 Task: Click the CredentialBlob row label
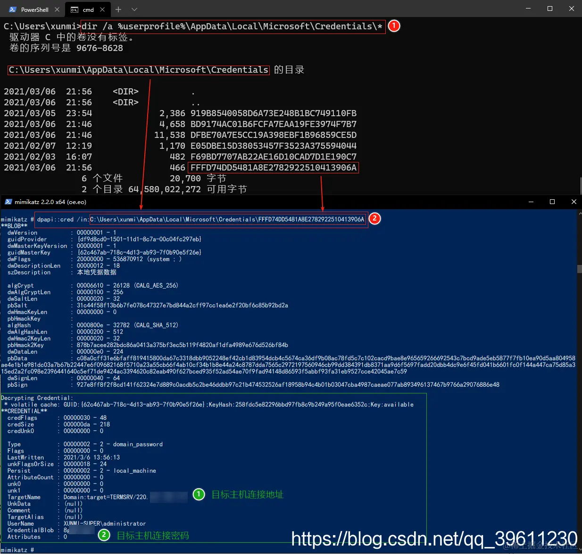(x=31, y=530)
